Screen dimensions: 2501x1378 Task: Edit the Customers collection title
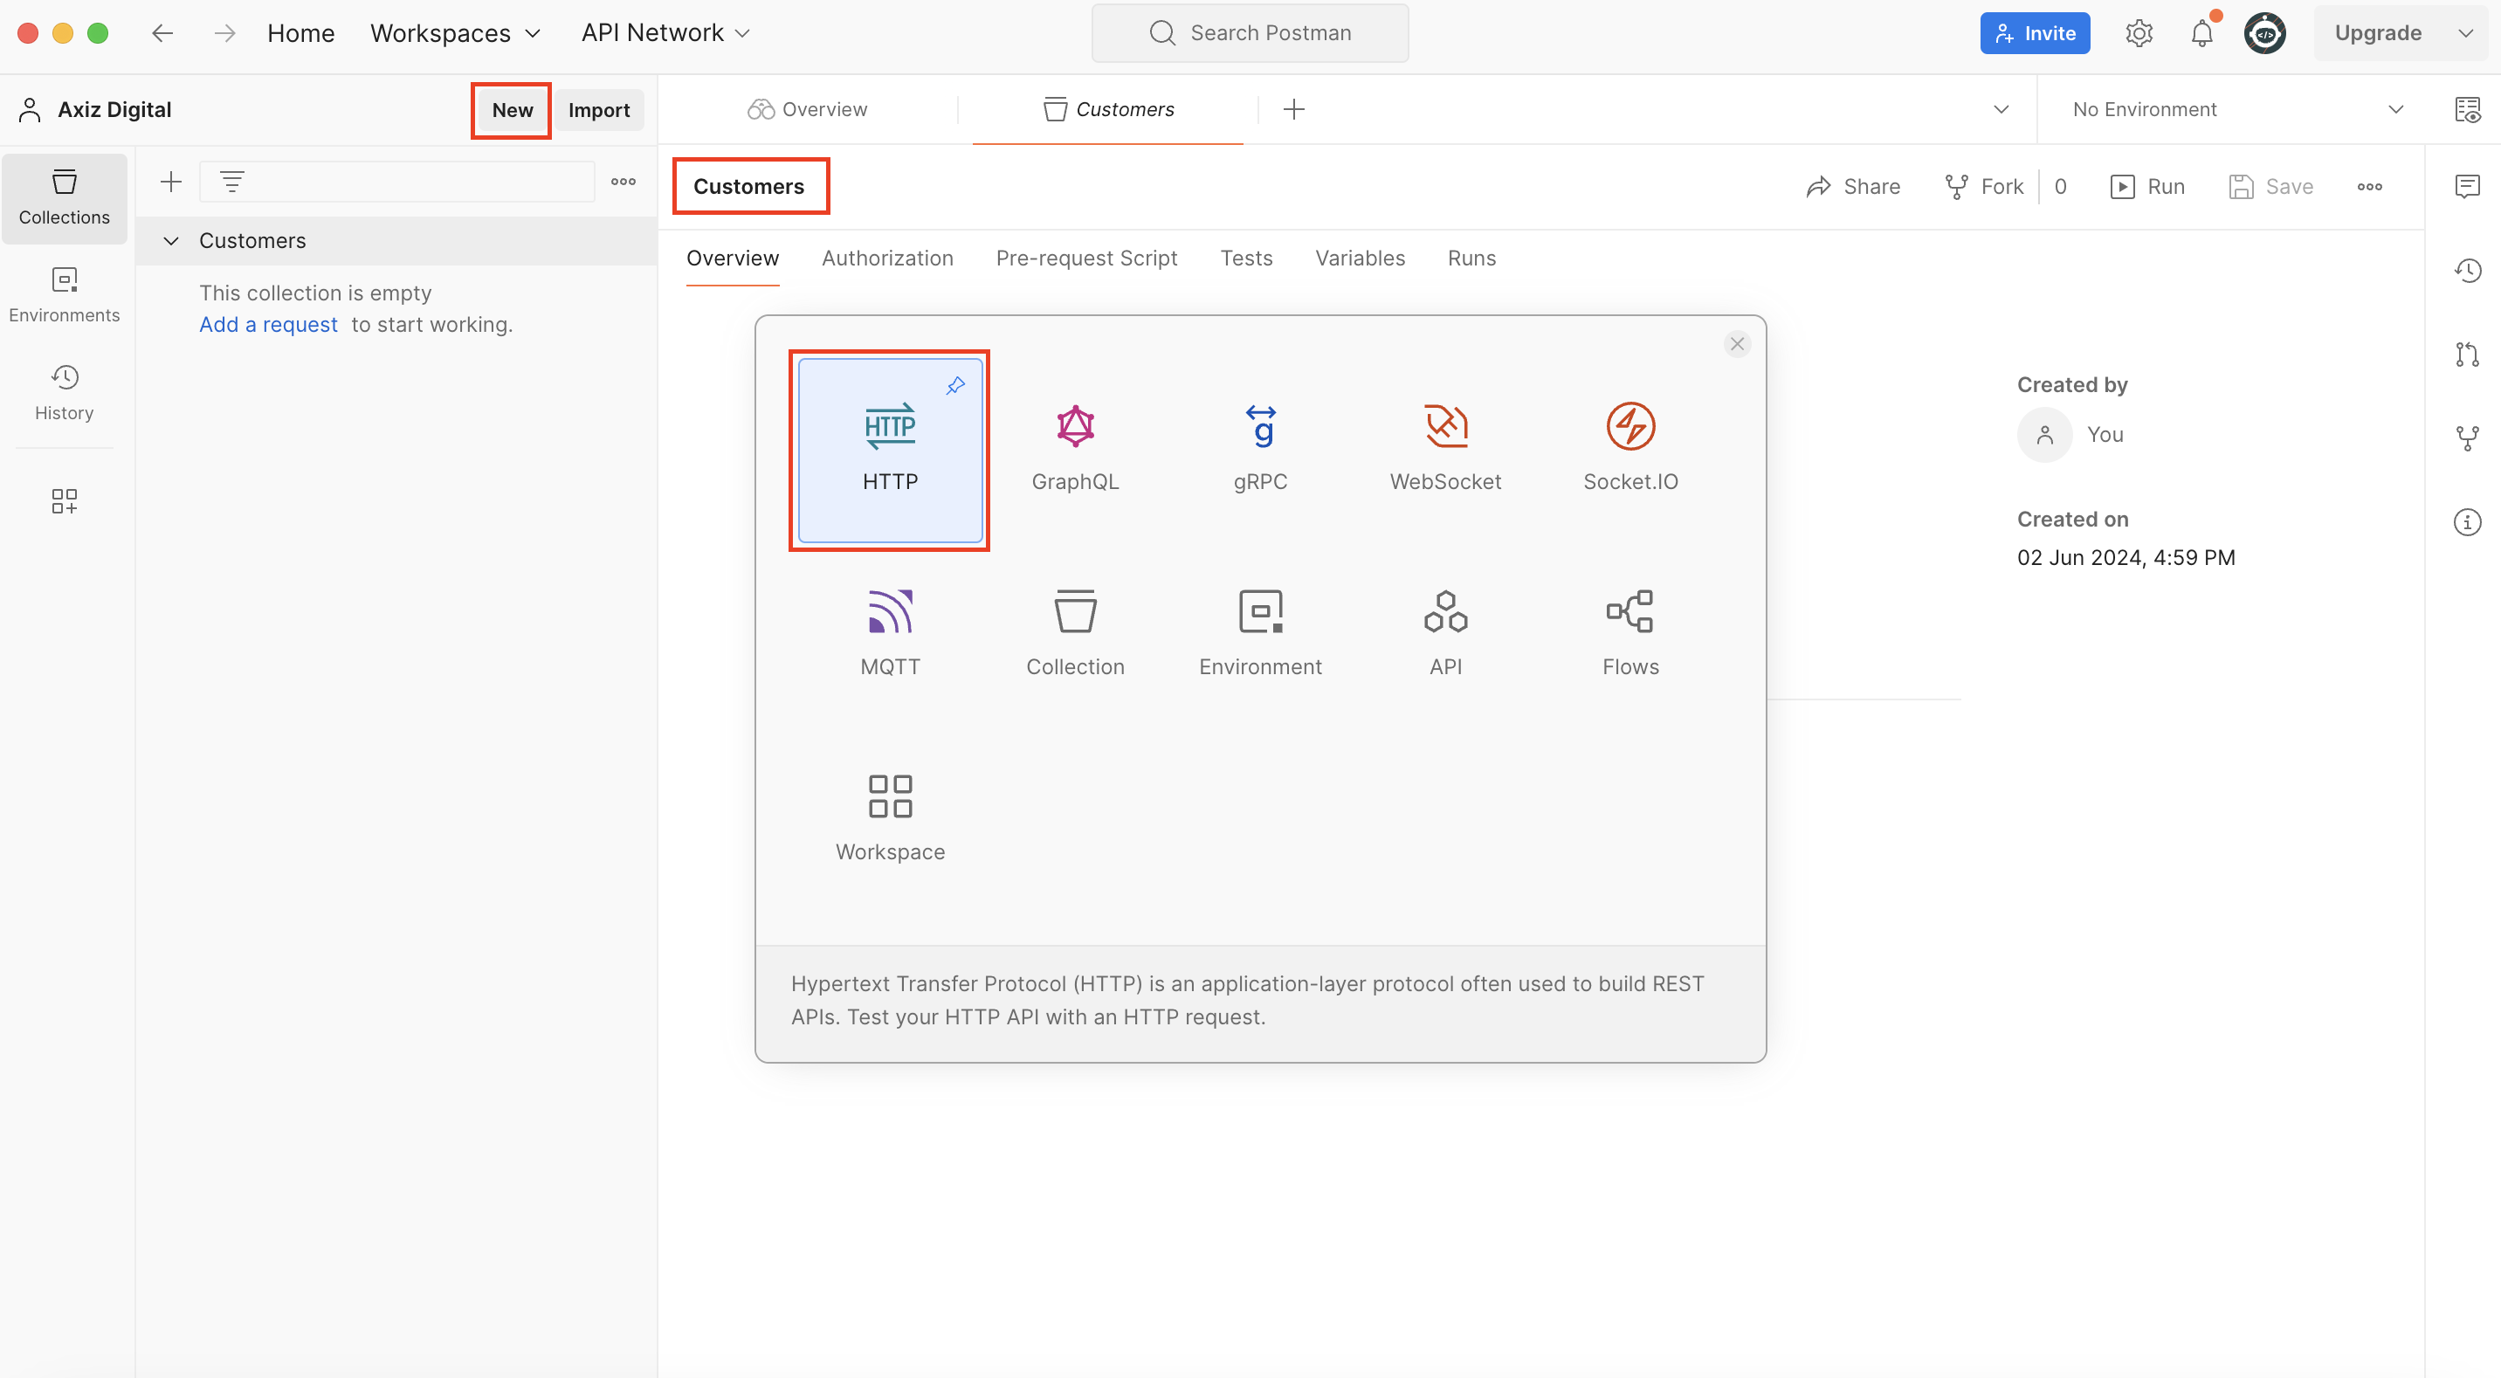[748, 187]
